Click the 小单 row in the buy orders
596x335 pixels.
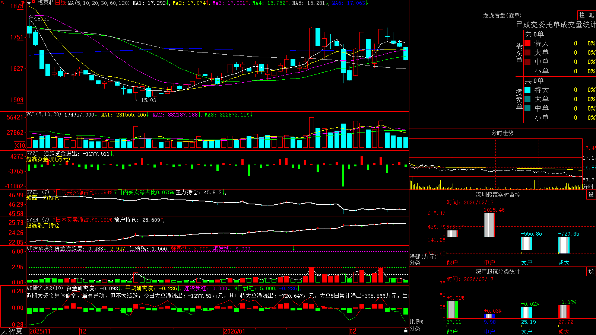(x=560, y=71)
